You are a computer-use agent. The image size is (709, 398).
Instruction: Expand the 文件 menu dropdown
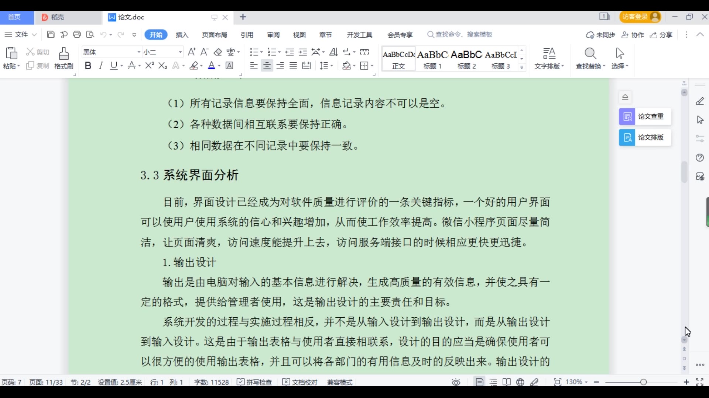tap(21, 35)
